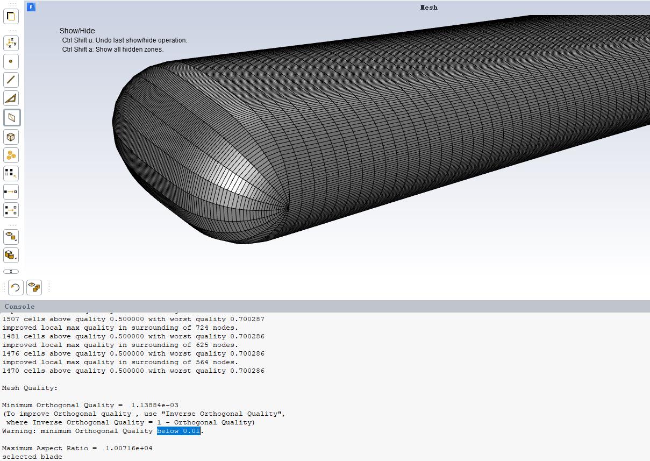Click the highlighted 'below 0.01' warning text

pos(178,430)
